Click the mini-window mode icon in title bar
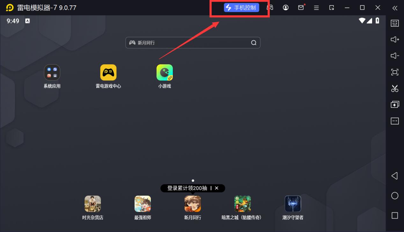The width and height of the screenshot is (404, 232). [332, 8]
